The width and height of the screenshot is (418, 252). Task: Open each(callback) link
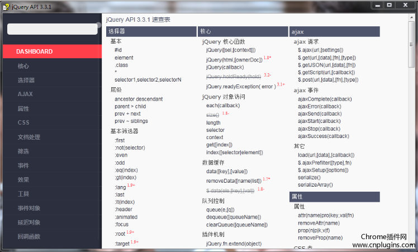pos(223,106)
